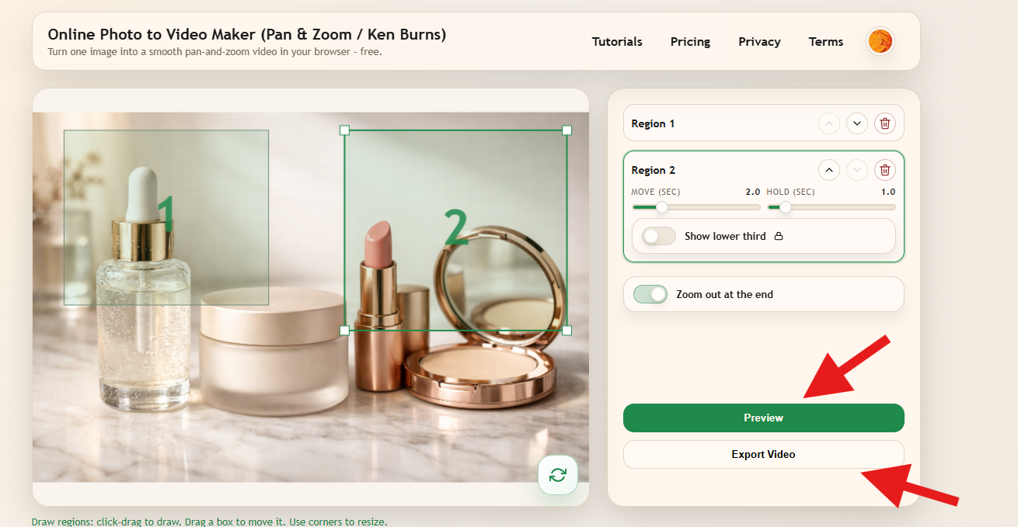The height and width of the screenshot is (527, 1018).
Task: Click the Export Video button
Action: click(763, 454)
